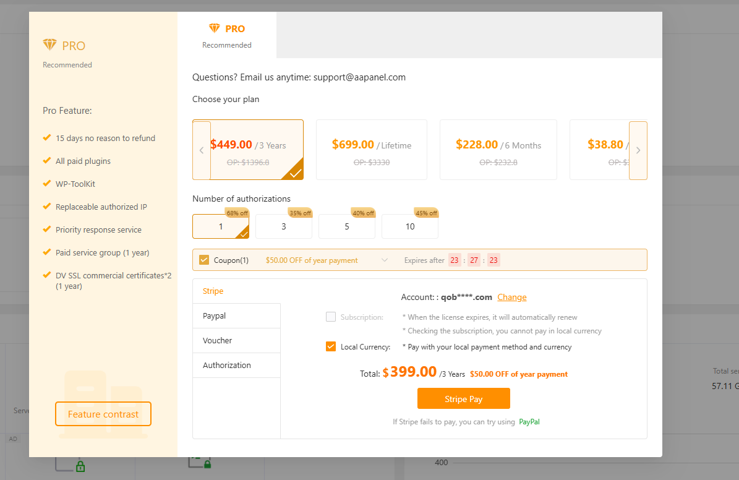Select 5 authorizations option
Viewport: 739px width, 480px height.
[x=347, y=226]
